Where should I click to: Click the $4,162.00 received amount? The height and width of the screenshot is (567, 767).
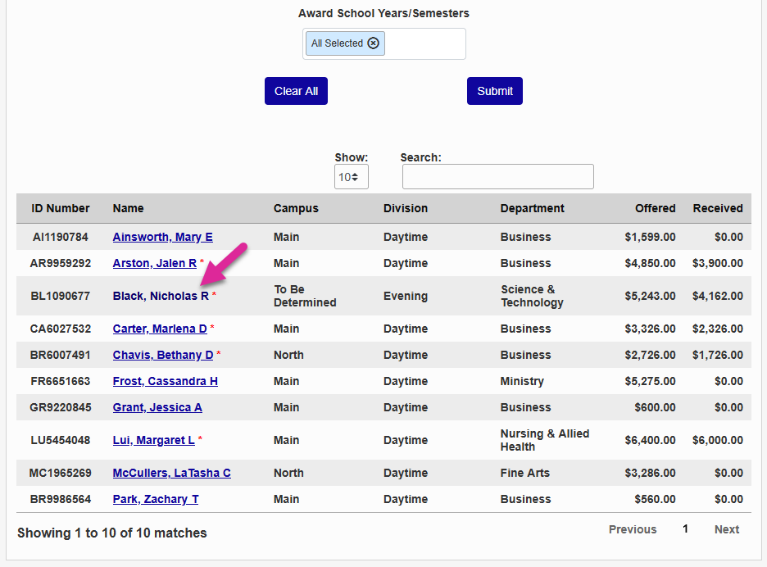(718, 296)
